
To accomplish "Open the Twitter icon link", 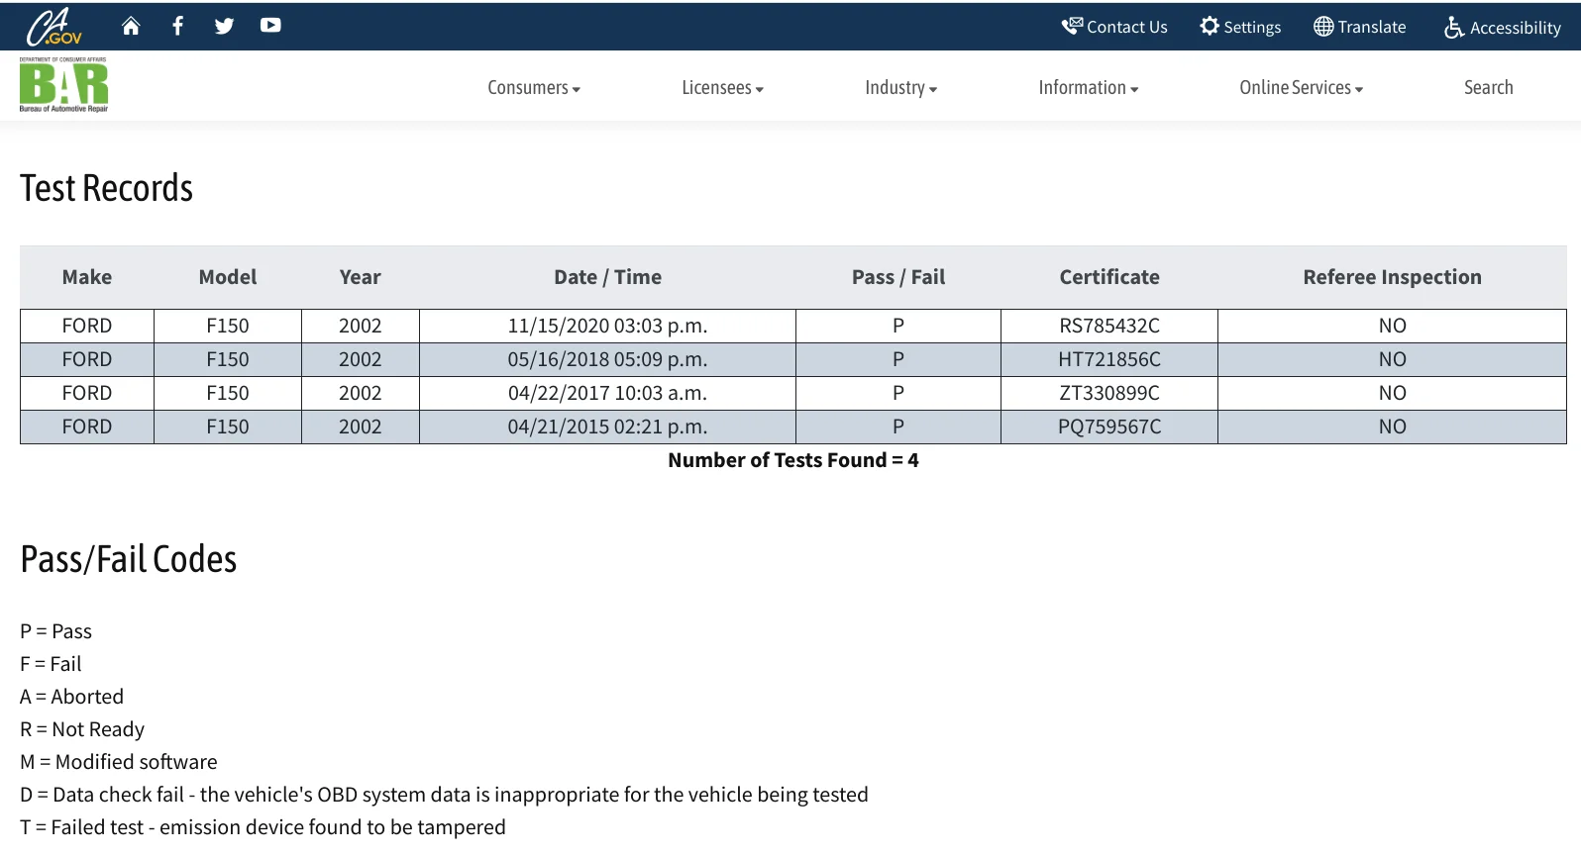I will point(224,26).
